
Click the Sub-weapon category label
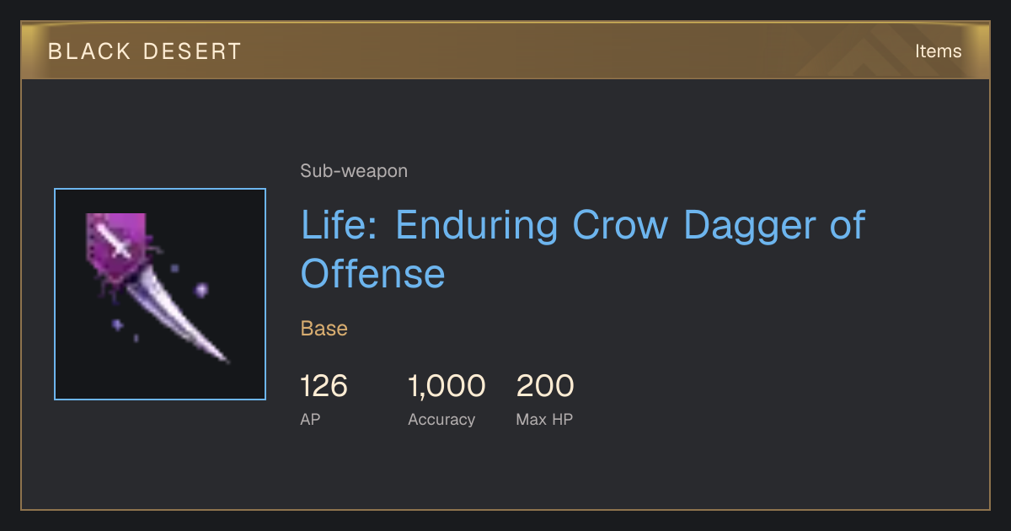click(x=354, y=171)
